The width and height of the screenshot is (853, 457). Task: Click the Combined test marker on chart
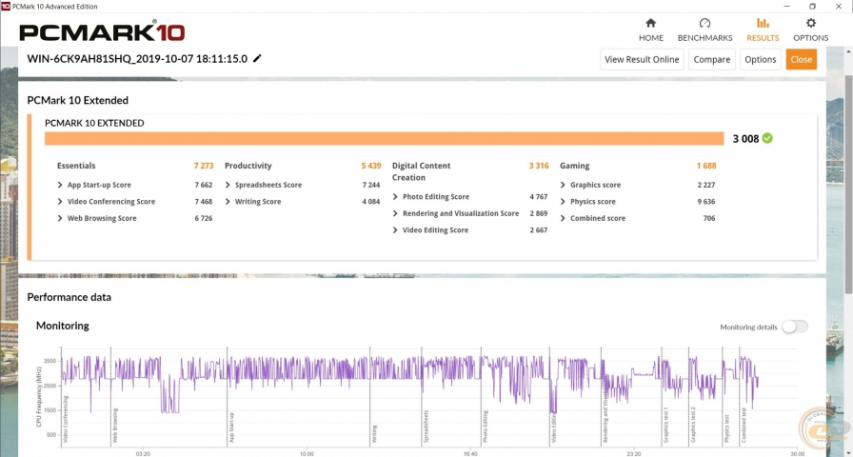tap(744, 426)
